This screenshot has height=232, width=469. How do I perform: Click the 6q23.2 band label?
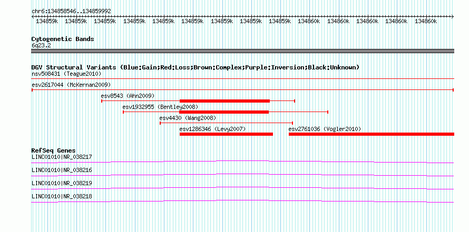[41, 45]
